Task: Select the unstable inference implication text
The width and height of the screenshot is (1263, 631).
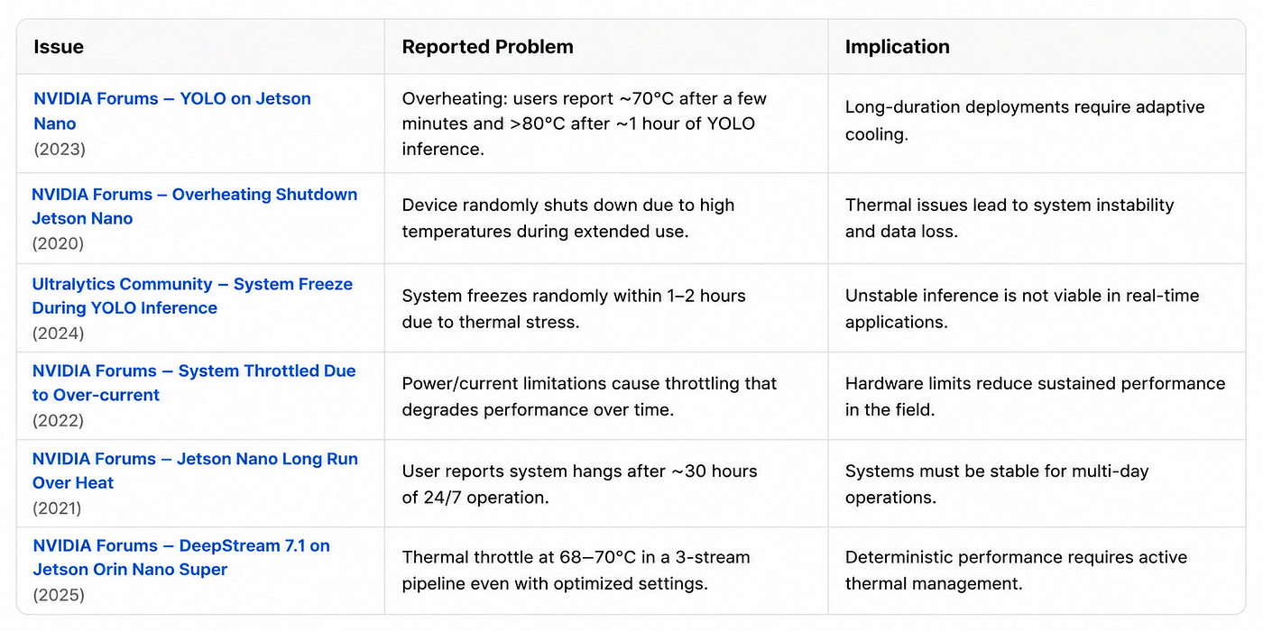Action: [x=1022, y=307]
